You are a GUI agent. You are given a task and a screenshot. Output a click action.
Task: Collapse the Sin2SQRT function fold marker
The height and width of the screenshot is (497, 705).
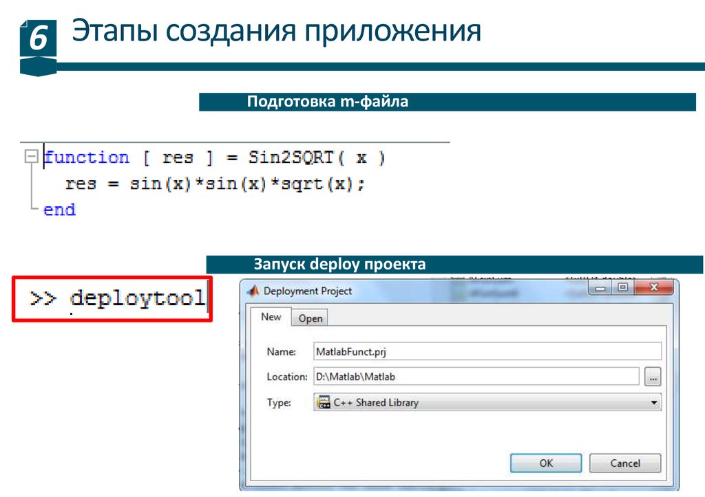(x=30, y=157)
